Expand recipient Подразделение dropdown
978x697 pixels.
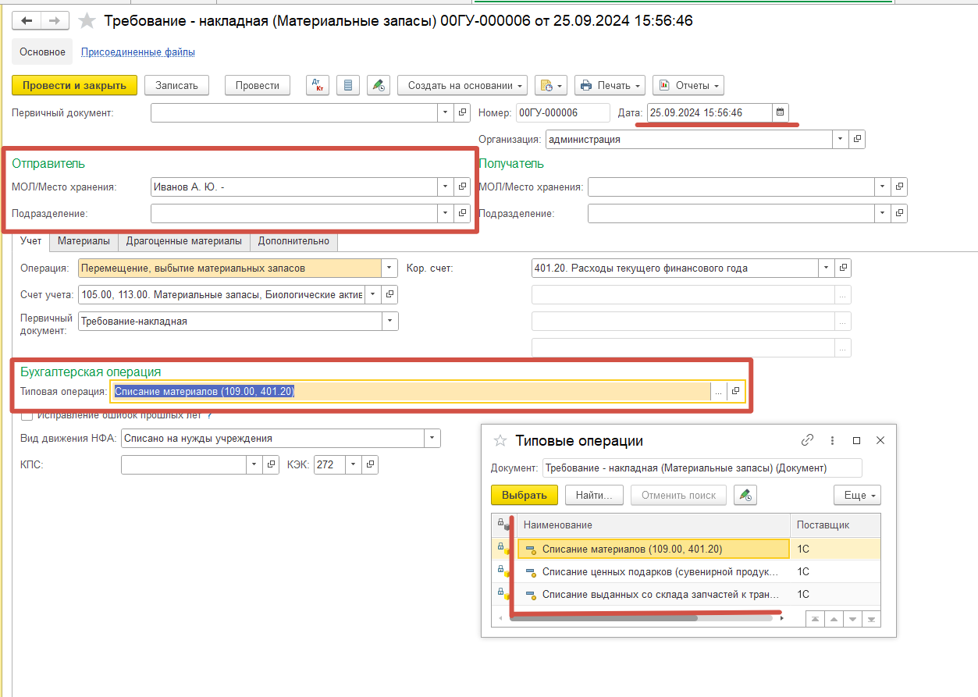click(x=882, y=213)
